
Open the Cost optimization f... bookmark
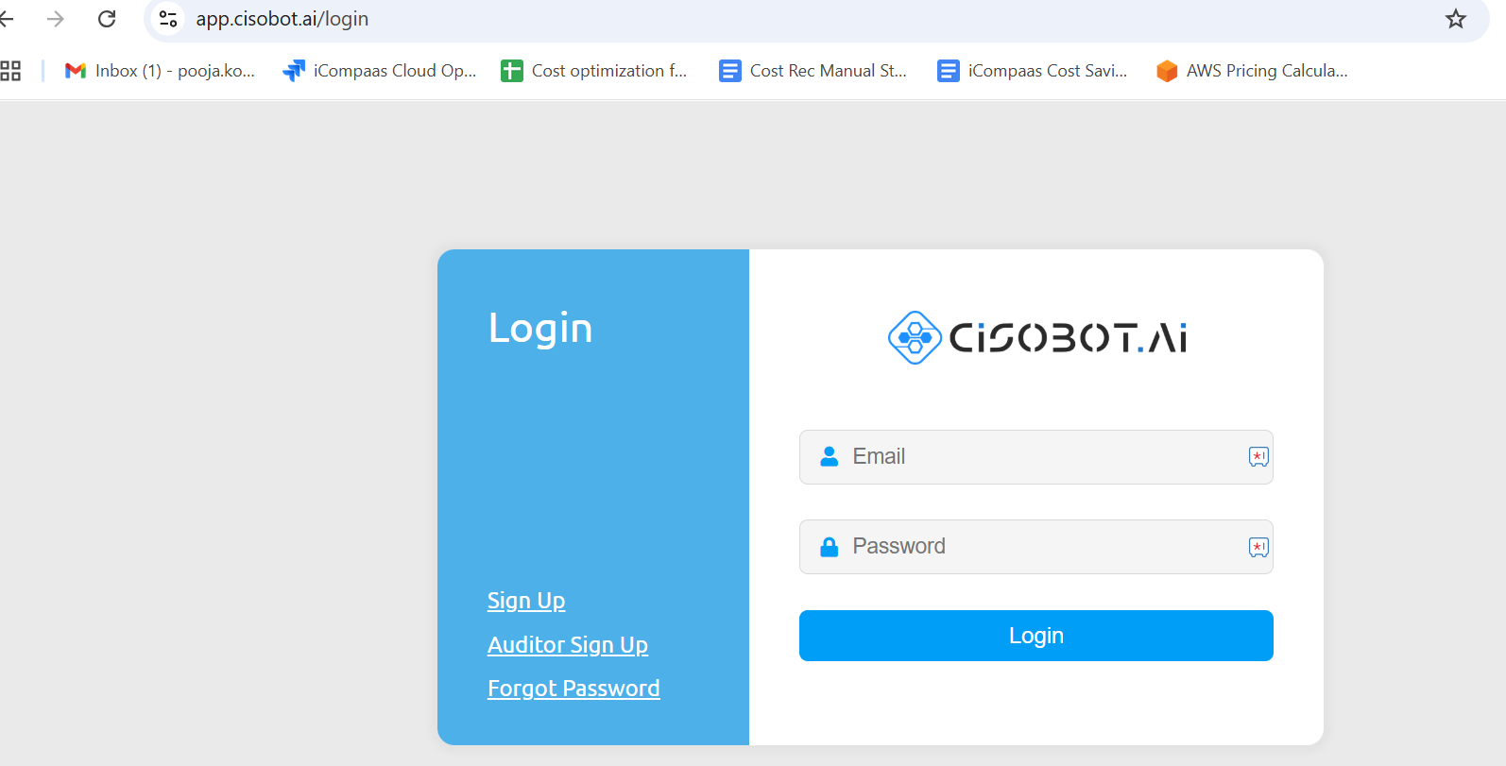594,71
